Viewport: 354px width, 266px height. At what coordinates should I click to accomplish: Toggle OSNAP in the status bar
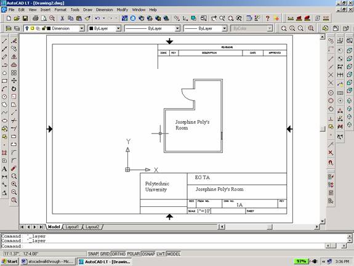[x=148, y=254]
